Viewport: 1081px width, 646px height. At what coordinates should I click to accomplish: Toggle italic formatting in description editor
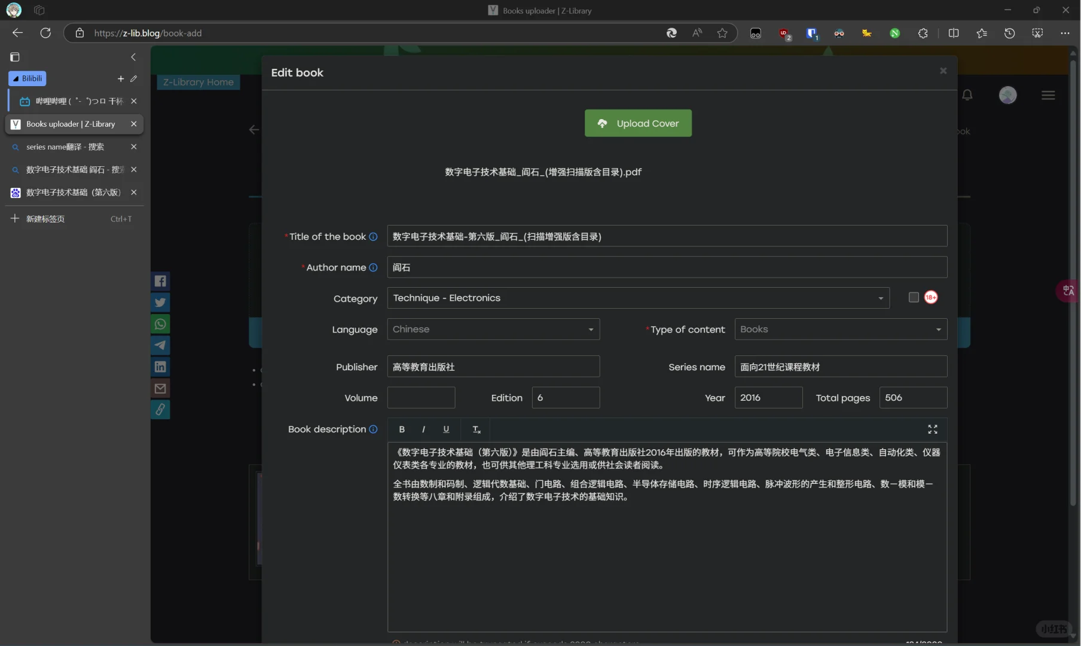tap(423, 429)
